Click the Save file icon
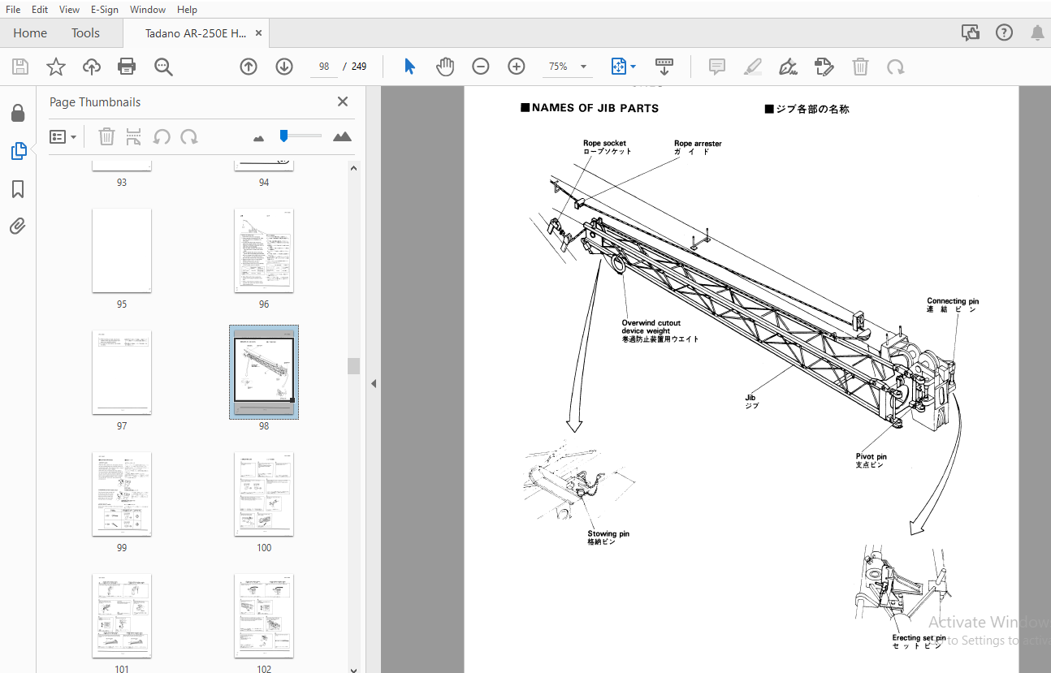Viewport: 1051px width, 673px height. tap(19, 67)
